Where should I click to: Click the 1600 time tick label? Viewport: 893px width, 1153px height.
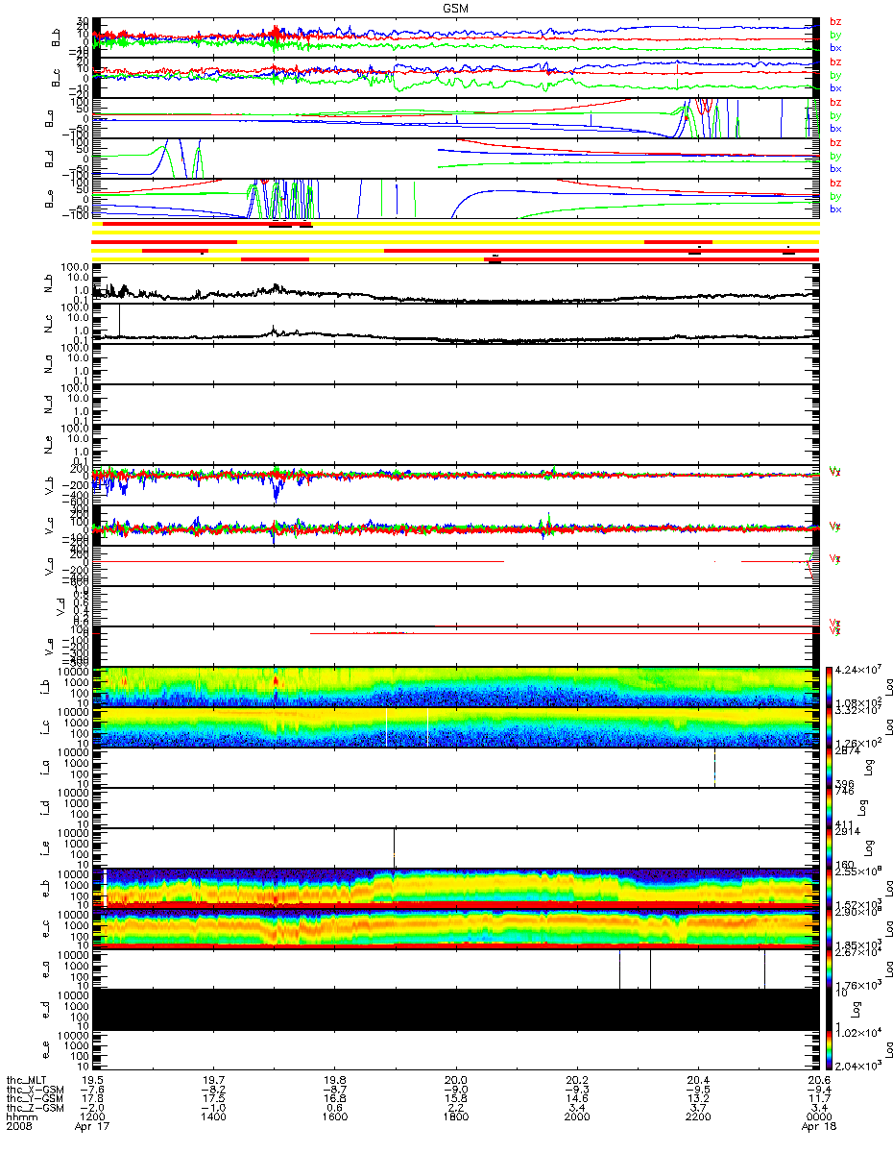[x=334, y=1116]
